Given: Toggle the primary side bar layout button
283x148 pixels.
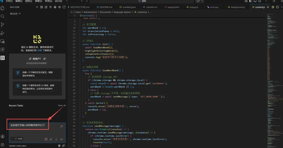Looking at the screenshot, I should pos(251,1).
